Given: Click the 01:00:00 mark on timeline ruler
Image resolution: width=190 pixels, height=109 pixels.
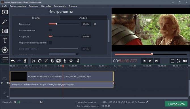Looking at the screenshot, I should pos(73,66).
